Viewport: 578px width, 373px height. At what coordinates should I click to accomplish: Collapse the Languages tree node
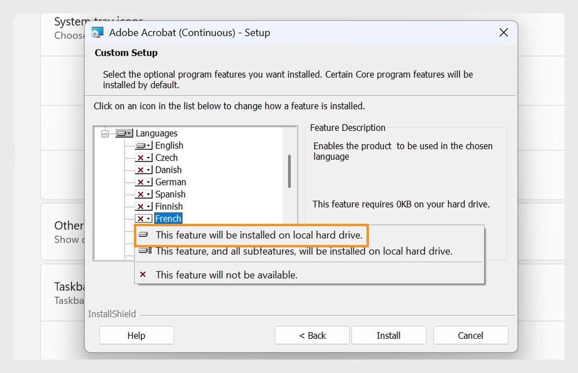(x=105, y=134)
